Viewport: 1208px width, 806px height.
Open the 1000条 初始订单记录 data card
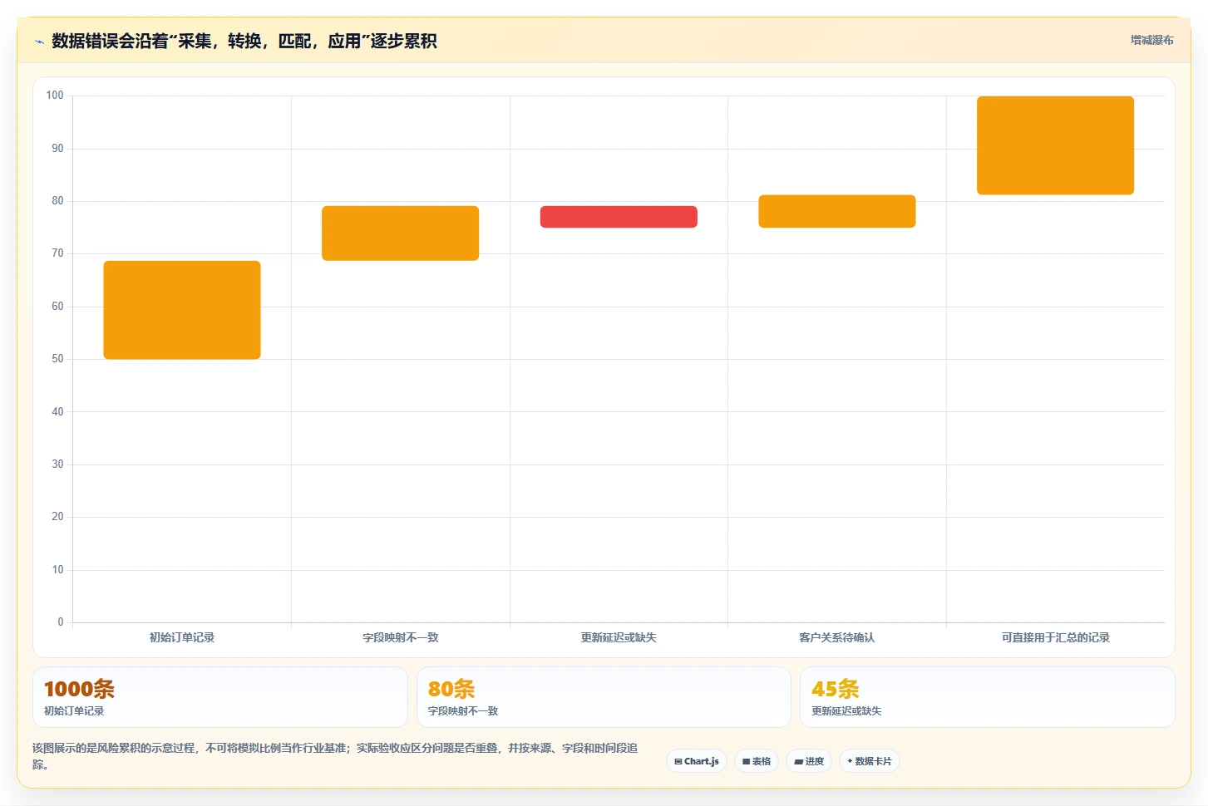[x=220, y=697]
